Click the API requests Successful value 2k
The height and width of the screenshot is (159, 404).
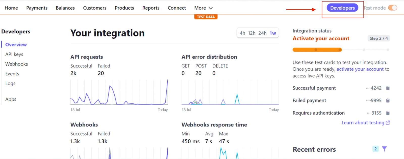pos(73,73)
